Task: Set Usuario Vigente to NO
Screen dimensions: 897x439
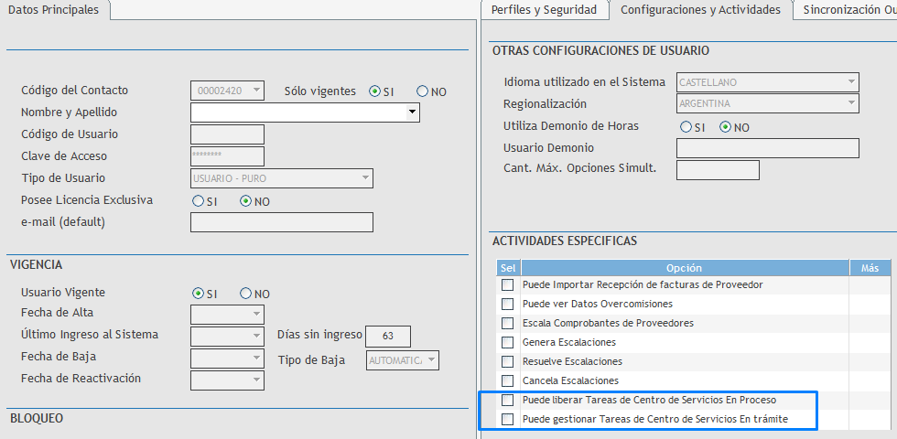Action: click(245, 294)
